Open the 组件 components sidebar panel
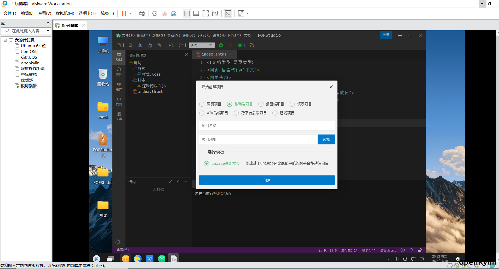 (x=119, y=86)
